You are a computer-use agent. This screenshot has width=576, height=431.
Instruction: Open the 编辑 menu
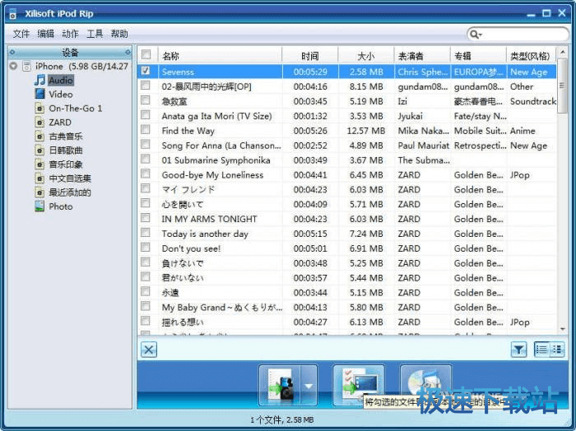[45, 34]
